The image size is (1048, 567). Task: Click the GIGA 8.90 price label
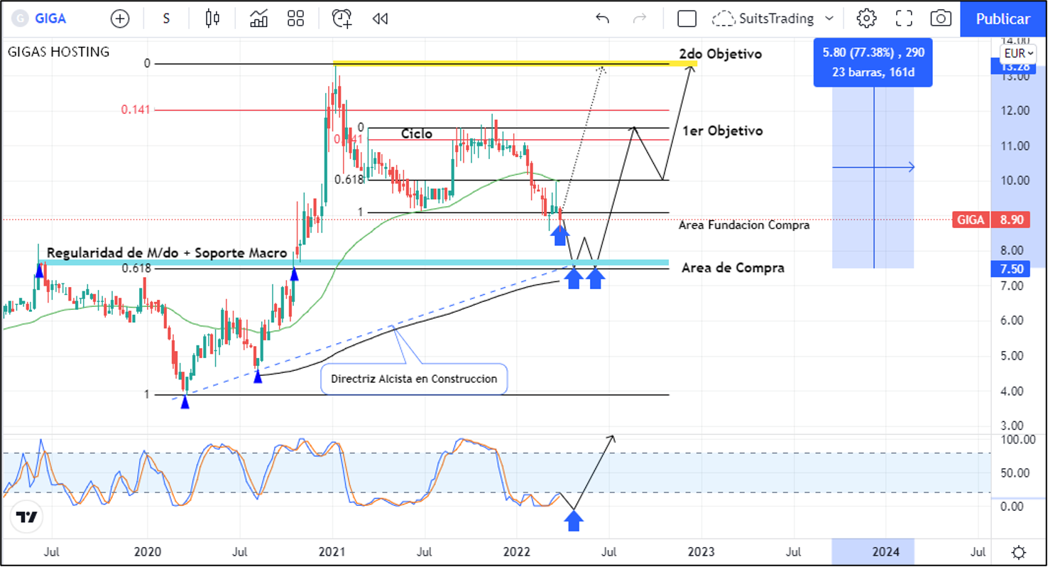991,220
